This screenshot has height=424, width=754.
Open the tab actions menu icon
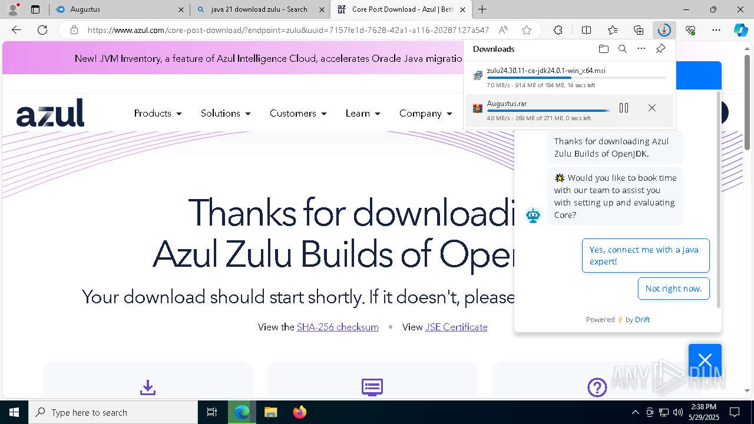click(x=35, y=9)
